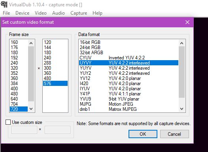The width and height of the screenshot is (208, 152).
Task: Click data format list up arrow
Action: [182, 43]
